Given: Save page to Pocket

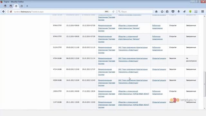Looking at the screenshot, I should click(x=173, y=12).
